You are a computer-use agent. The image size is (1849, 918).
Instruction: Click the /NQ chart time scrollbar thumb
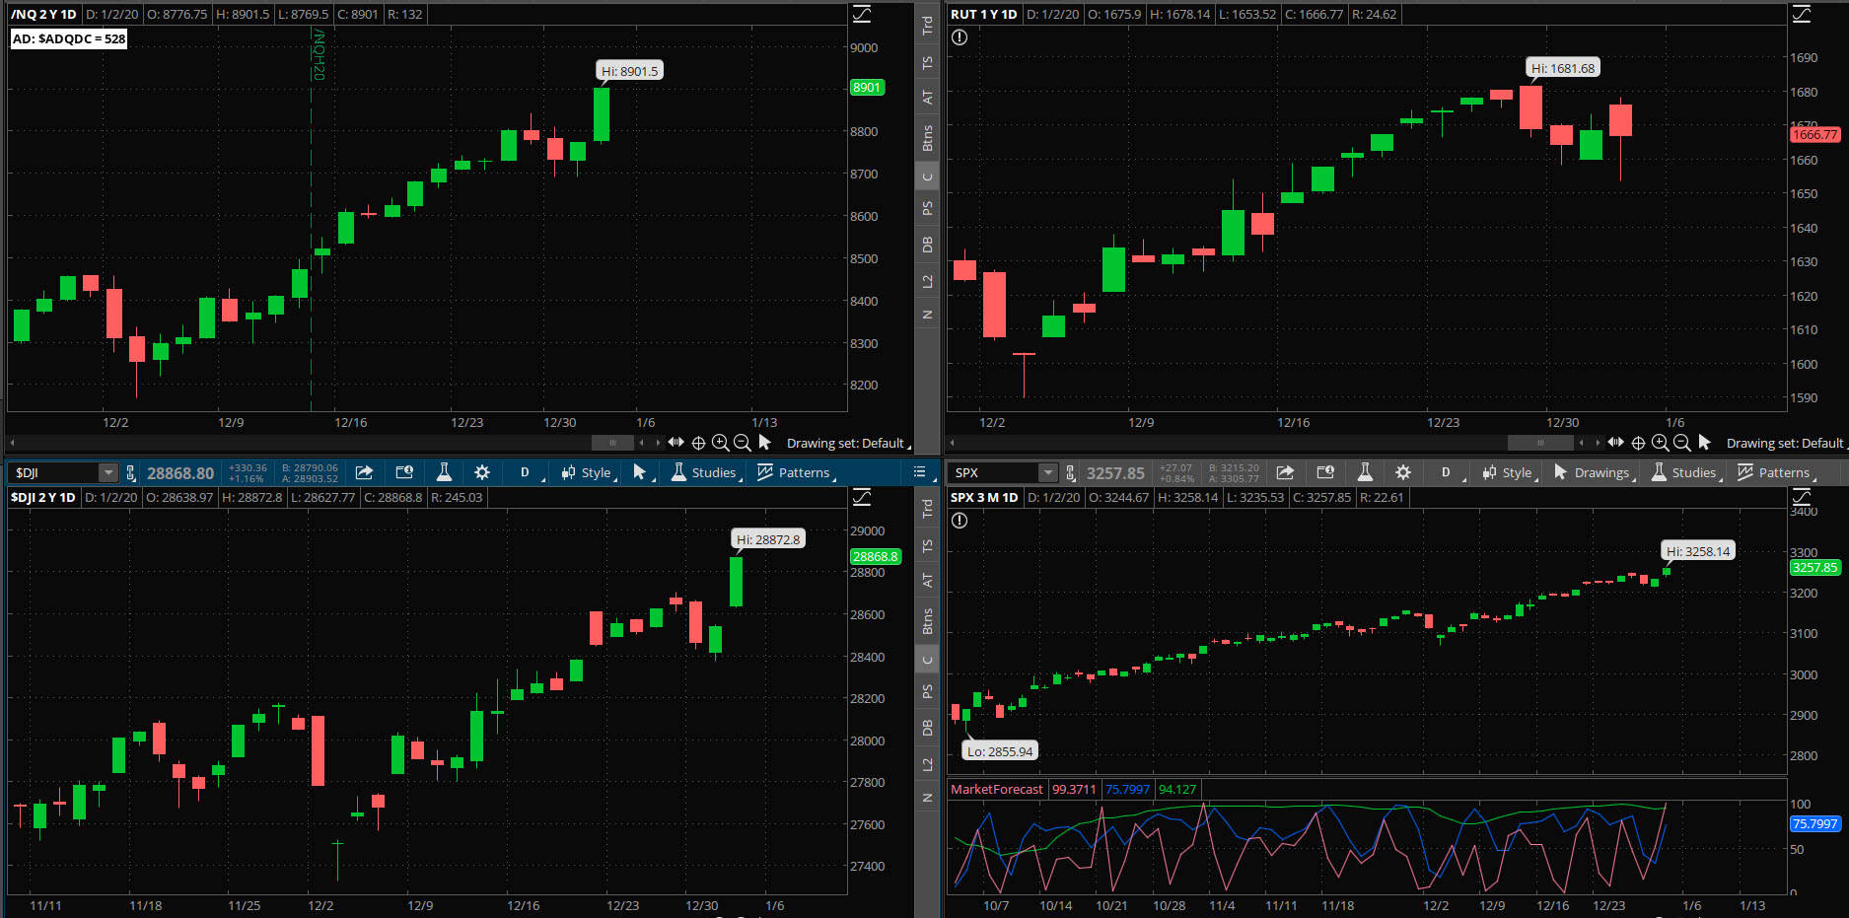612,443
